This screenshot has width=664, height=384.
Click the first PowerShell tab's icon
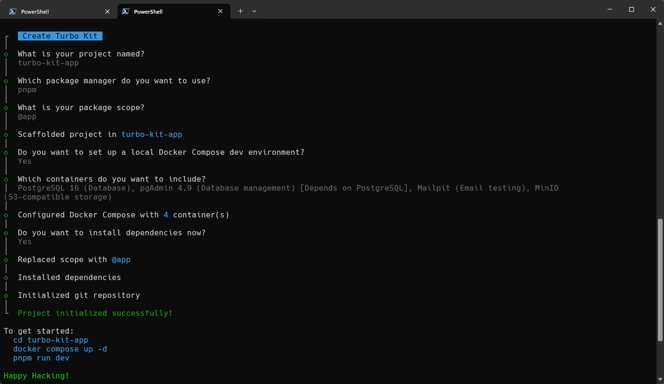[13, 11]
